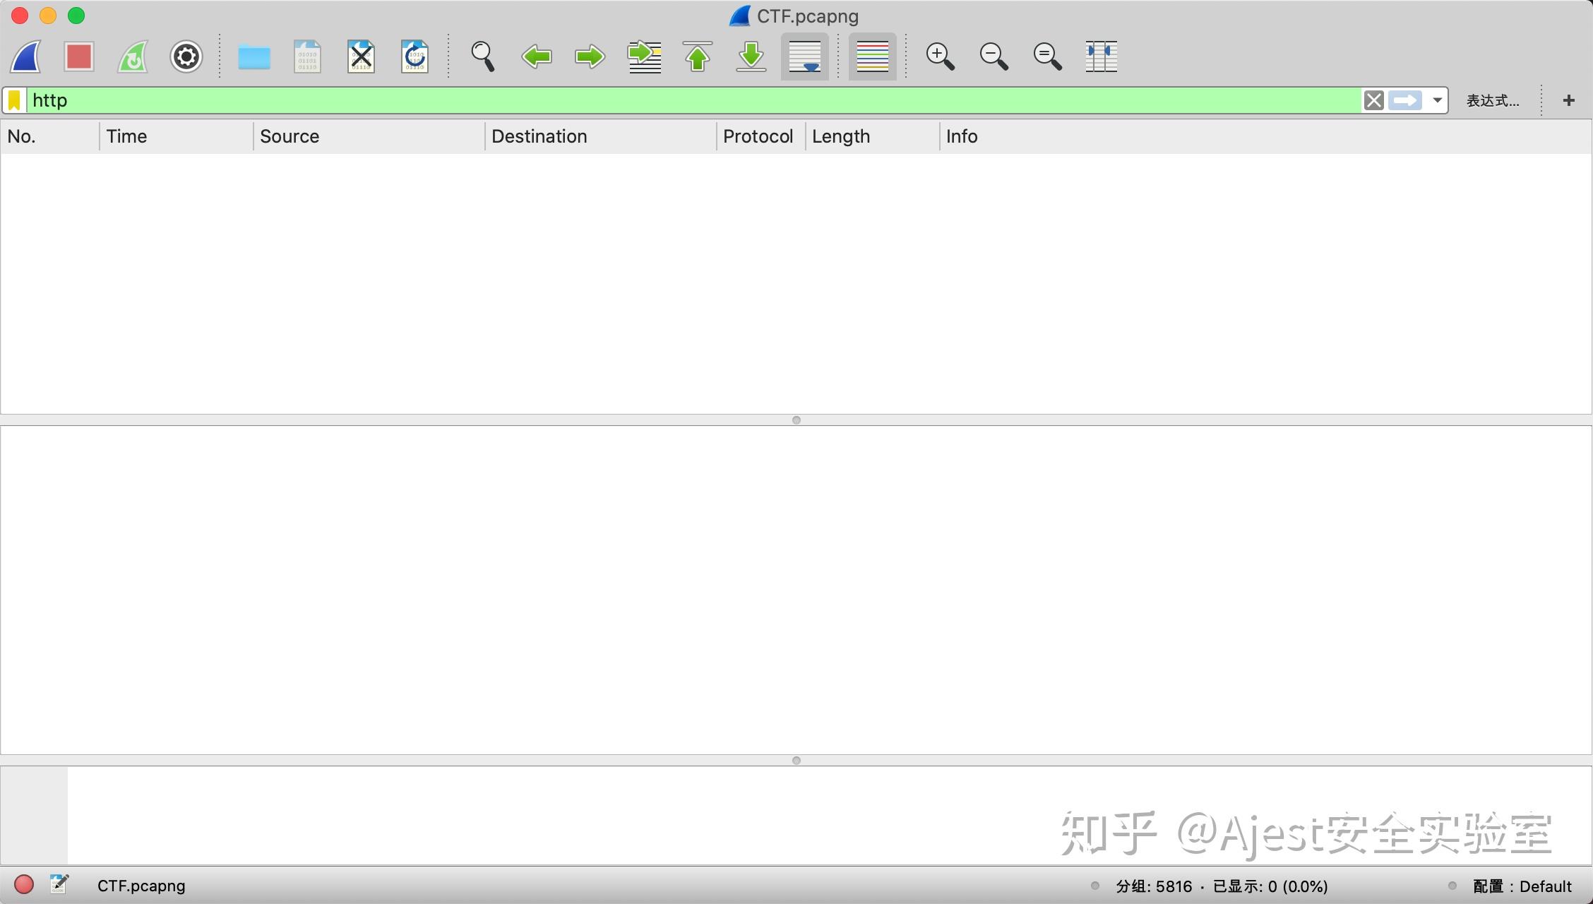Go to a specific packet

644,56
